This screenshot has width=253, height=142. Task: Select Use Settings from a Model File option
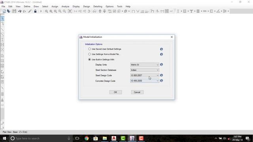(89, 54)
